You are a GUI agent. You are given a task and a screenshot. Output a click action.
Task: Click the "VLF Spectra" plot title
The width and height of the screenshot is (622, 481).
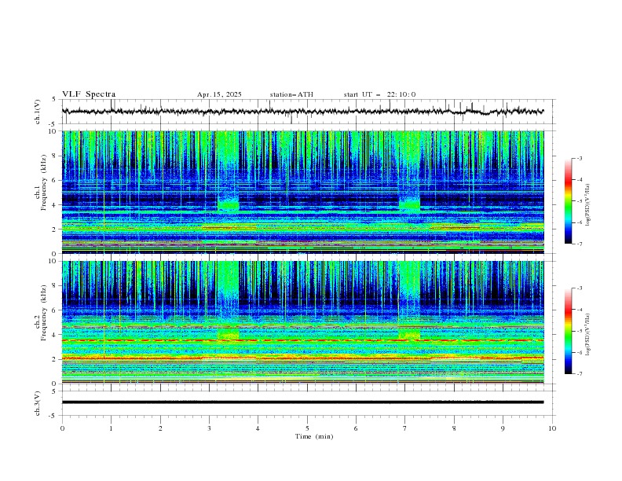(x=89, y=94)
